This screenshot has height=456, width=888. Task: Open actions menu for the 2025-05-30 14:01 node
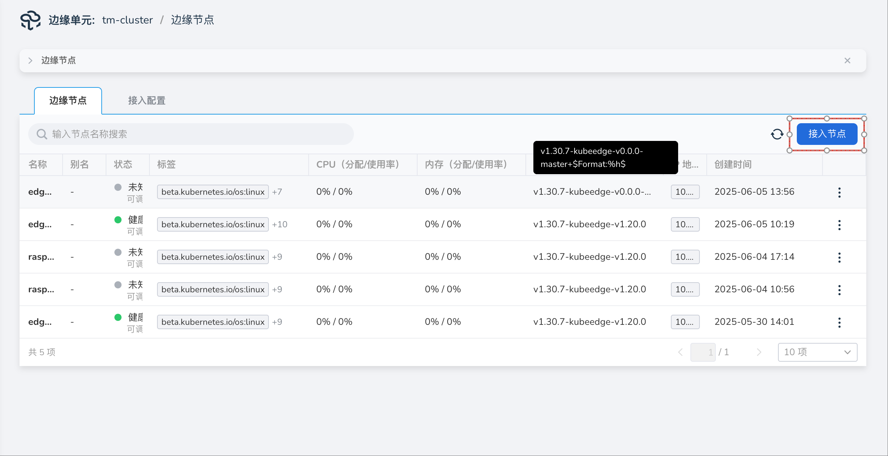pyautogui.click(x=839, y=322)
